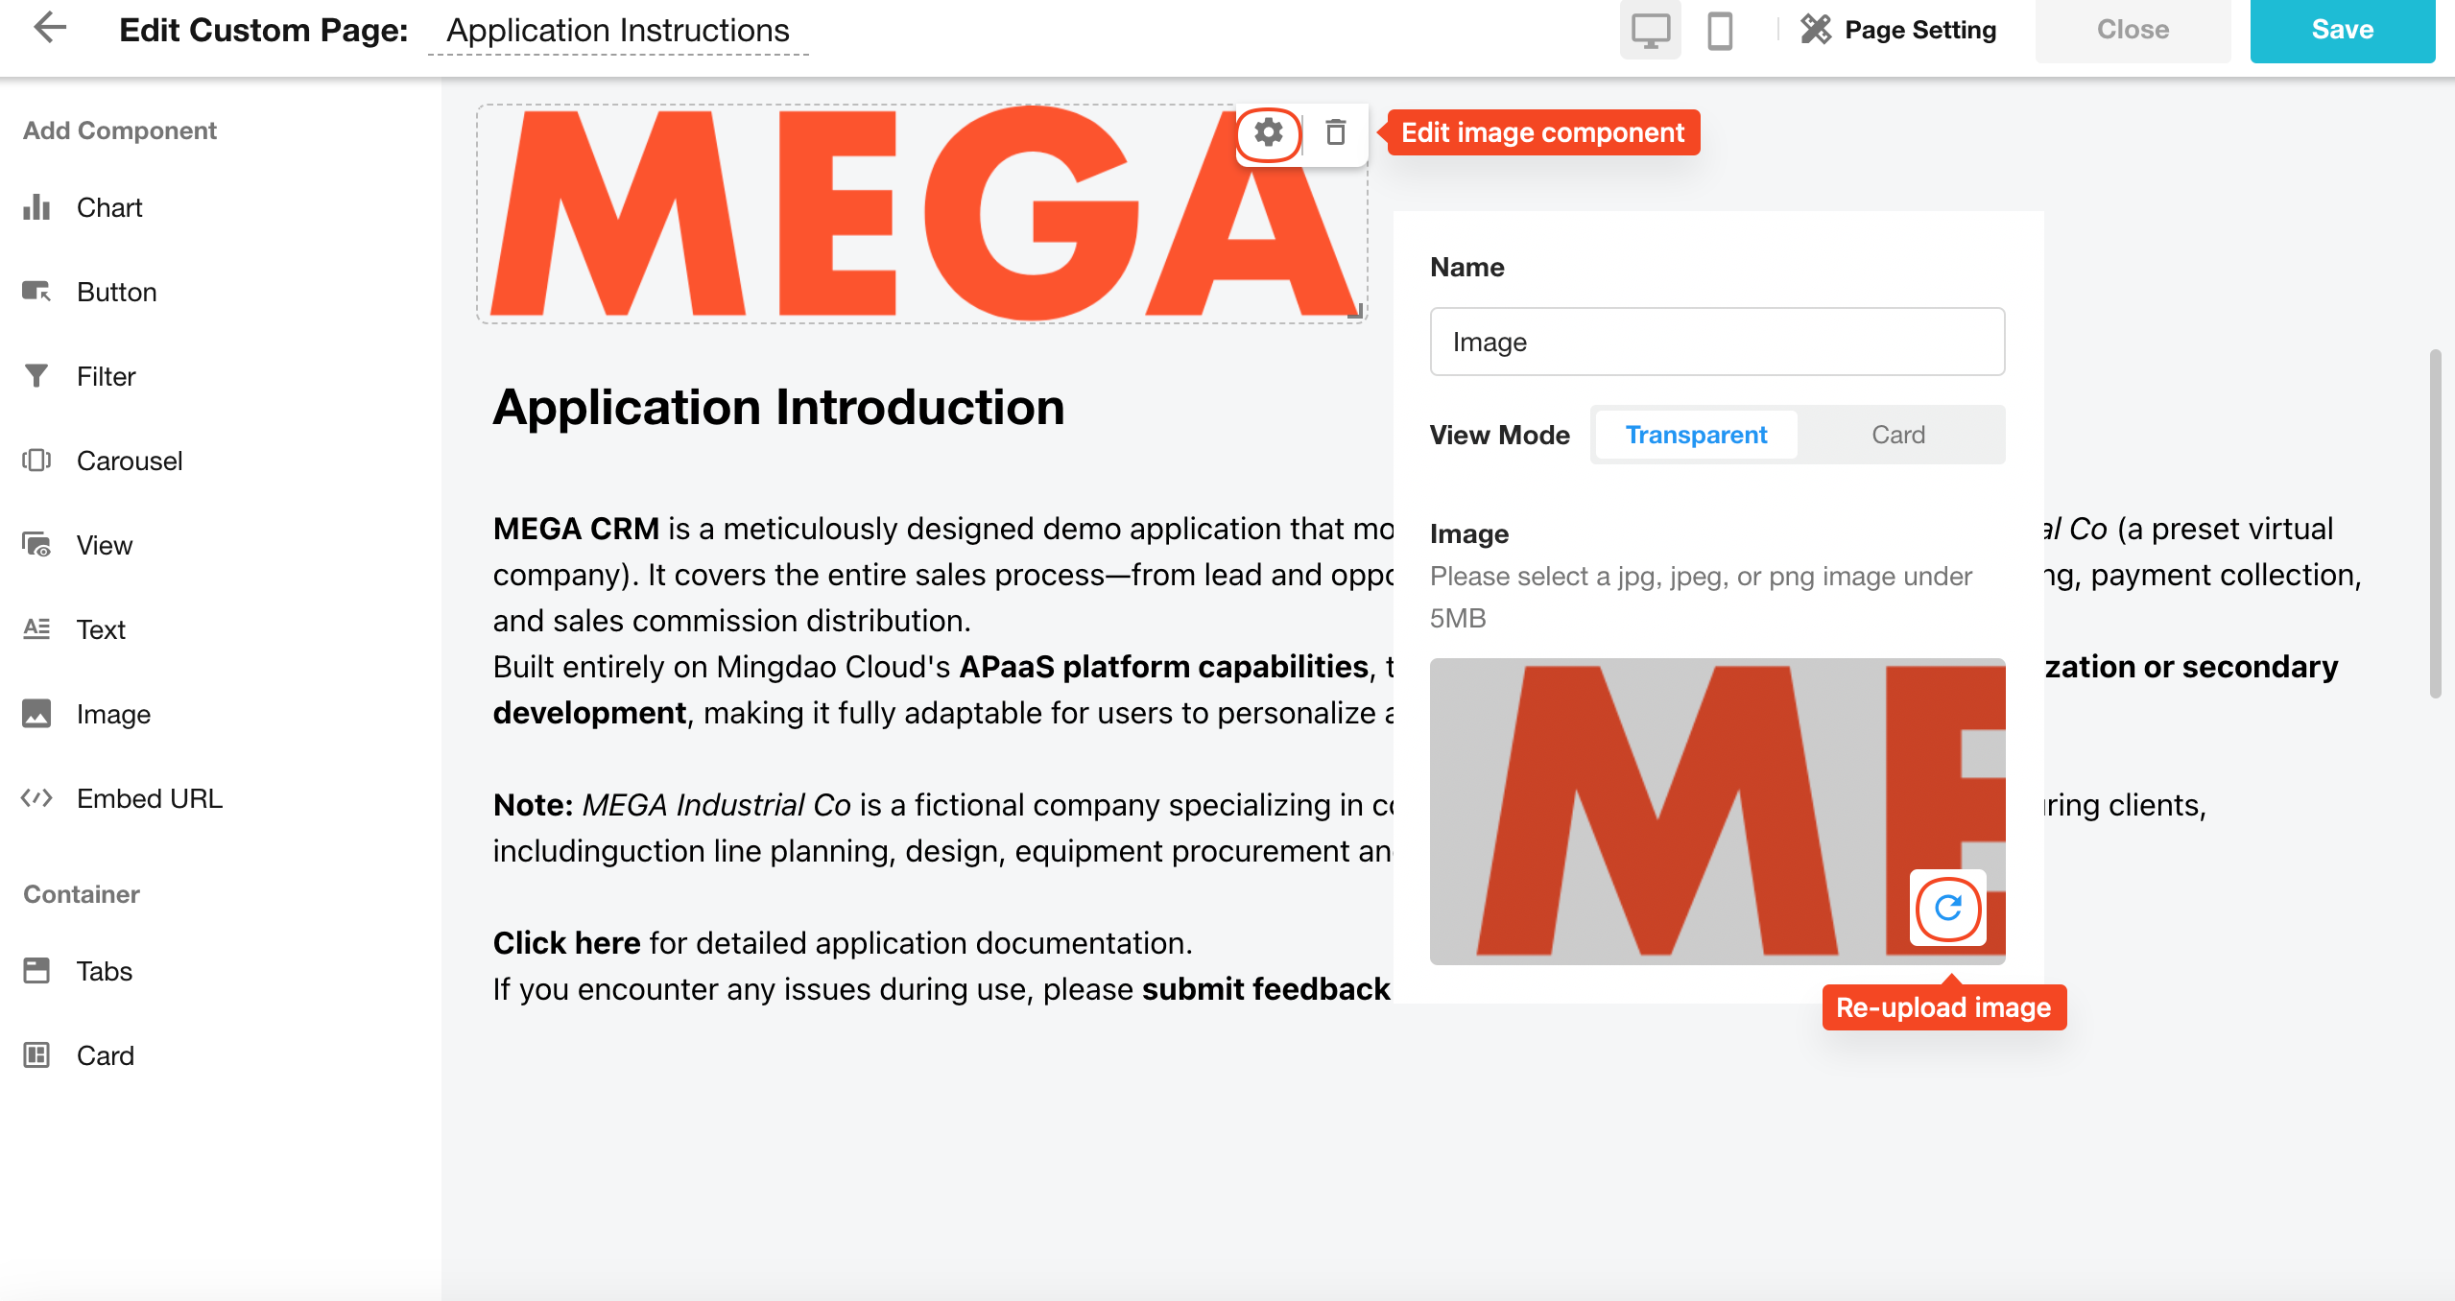Click the 'Note:' paragraph text
This screenshot has height=1301, width=2455.
pyautogui.click(x=533, y=805)
